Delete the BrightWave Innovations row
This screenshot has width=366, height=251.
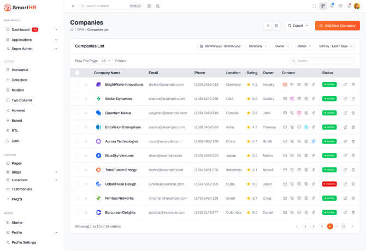coord(353,85)
